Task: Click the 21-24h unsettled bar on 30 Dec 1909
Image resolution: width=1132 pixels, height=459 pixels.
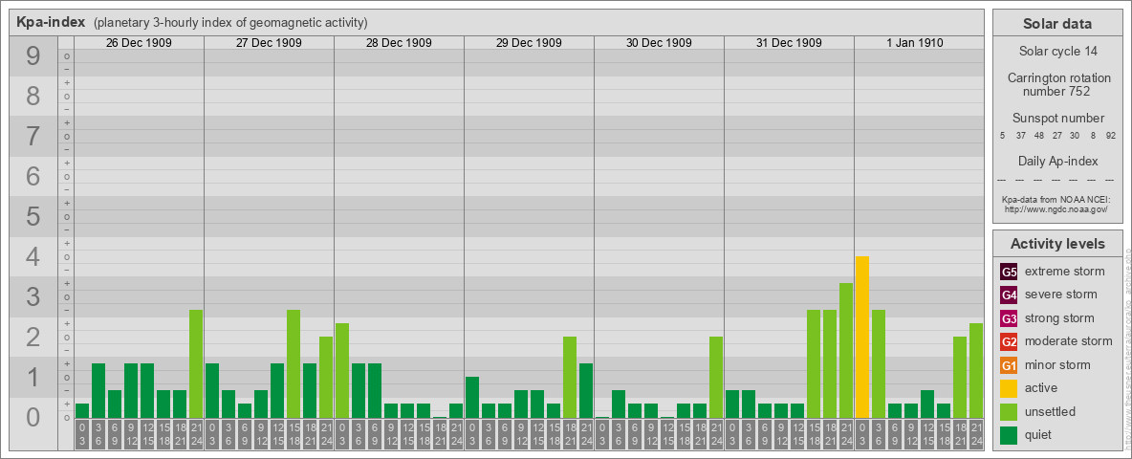Action: (x=715, y=377)
